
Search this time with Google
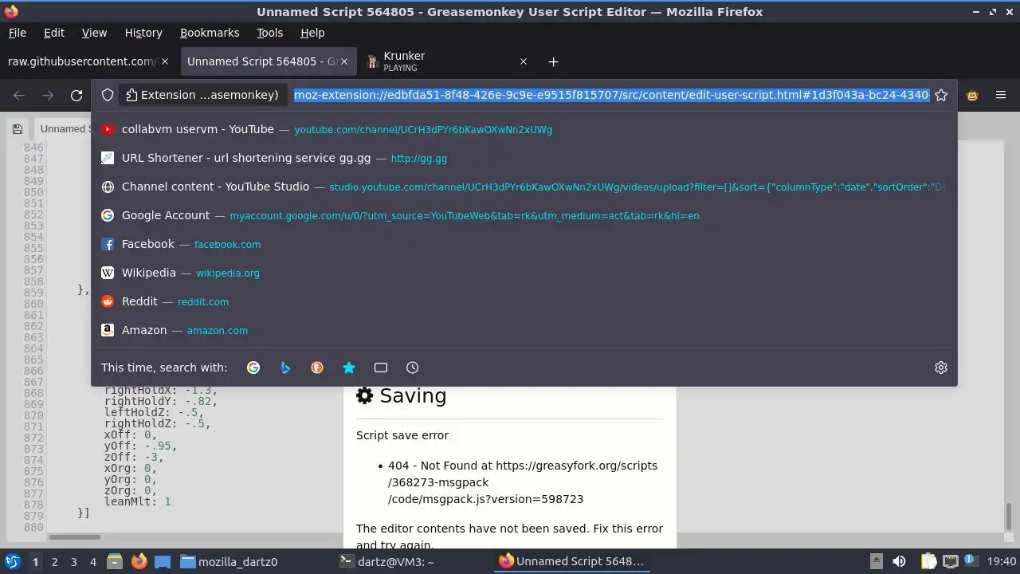click(x=253, y=368)
